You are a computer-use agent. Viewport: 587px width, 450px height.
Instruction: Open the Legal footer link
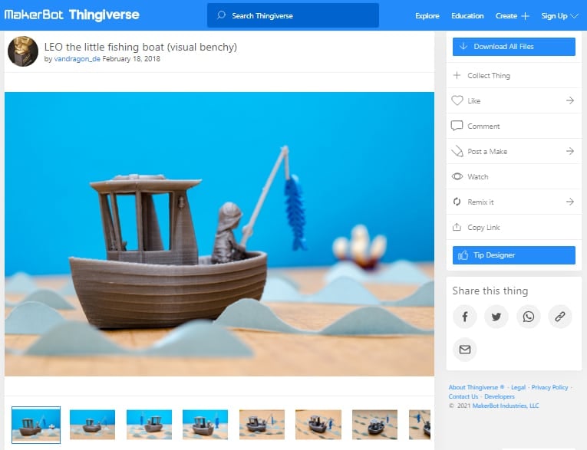point(518,387)
